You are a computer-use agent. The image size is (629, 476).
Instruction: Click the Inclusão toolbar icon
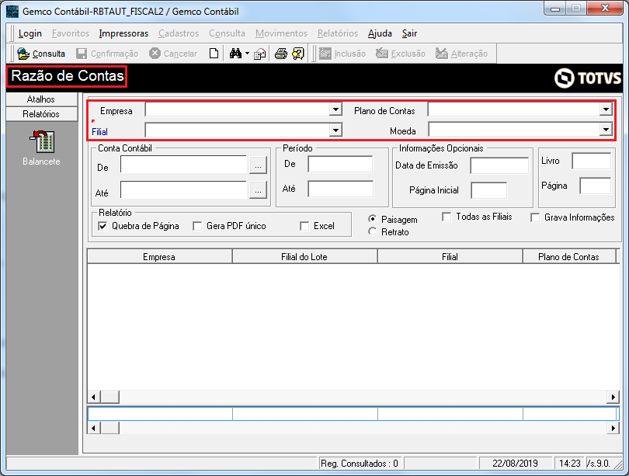click(x=325, y=54)
